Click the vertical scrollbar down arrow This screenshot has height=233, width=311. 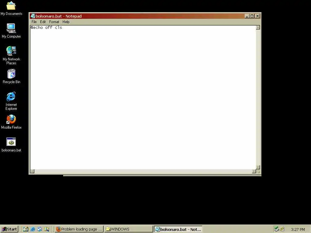258,167
